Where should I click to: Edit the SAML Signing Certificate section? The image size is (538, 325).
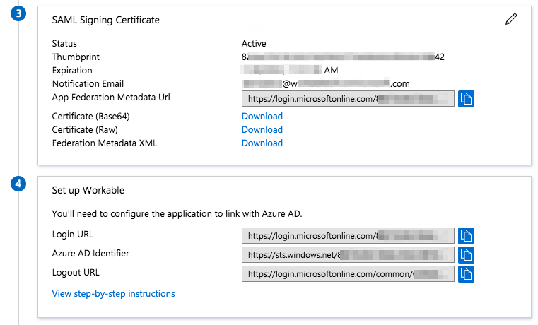click(511, 19)
